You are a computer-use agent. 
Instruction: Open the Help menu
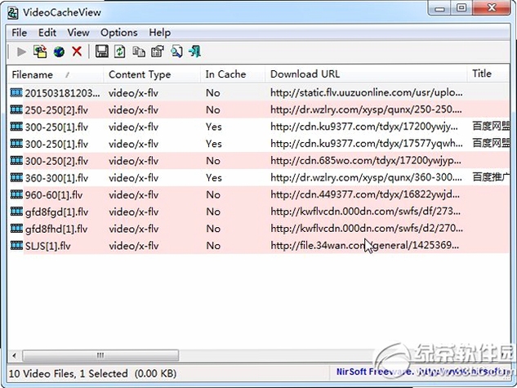pos(160,33)
